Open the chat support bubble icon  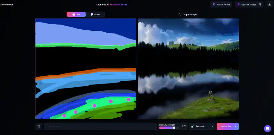click(267, 129)
